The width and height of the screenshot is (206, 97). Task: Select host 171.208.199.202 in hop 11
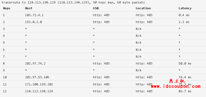point(39,84)
